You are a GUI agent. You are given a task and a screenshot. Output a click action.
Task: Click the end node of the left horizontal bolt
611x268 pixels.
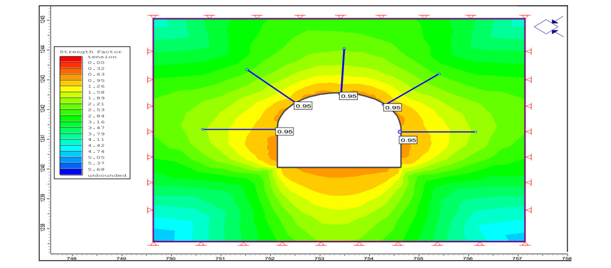[x=203, y=129]
